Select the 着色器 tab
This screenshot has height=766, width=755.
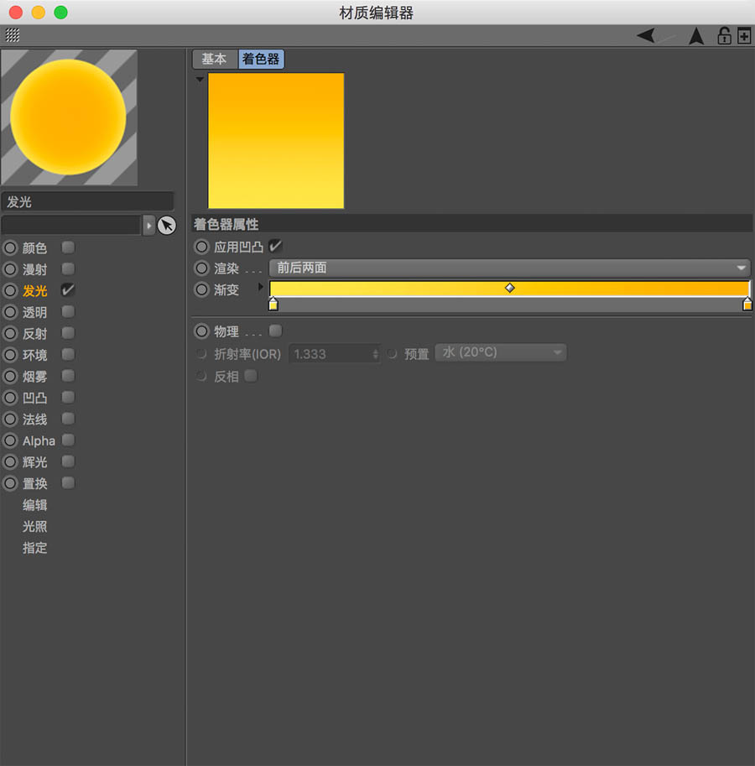pyautogui.click(x=261, y=59)
